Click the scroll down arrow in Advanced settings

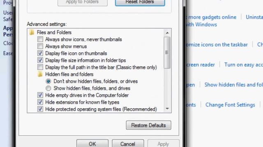[x=167, y=109]
